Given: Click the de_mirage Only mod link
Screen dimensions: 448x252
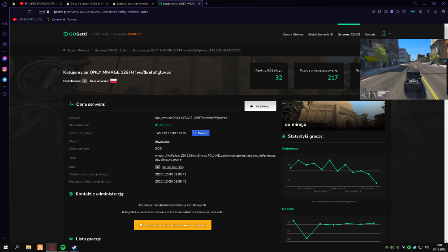Looking at the screenshot, I should point(173,167).
